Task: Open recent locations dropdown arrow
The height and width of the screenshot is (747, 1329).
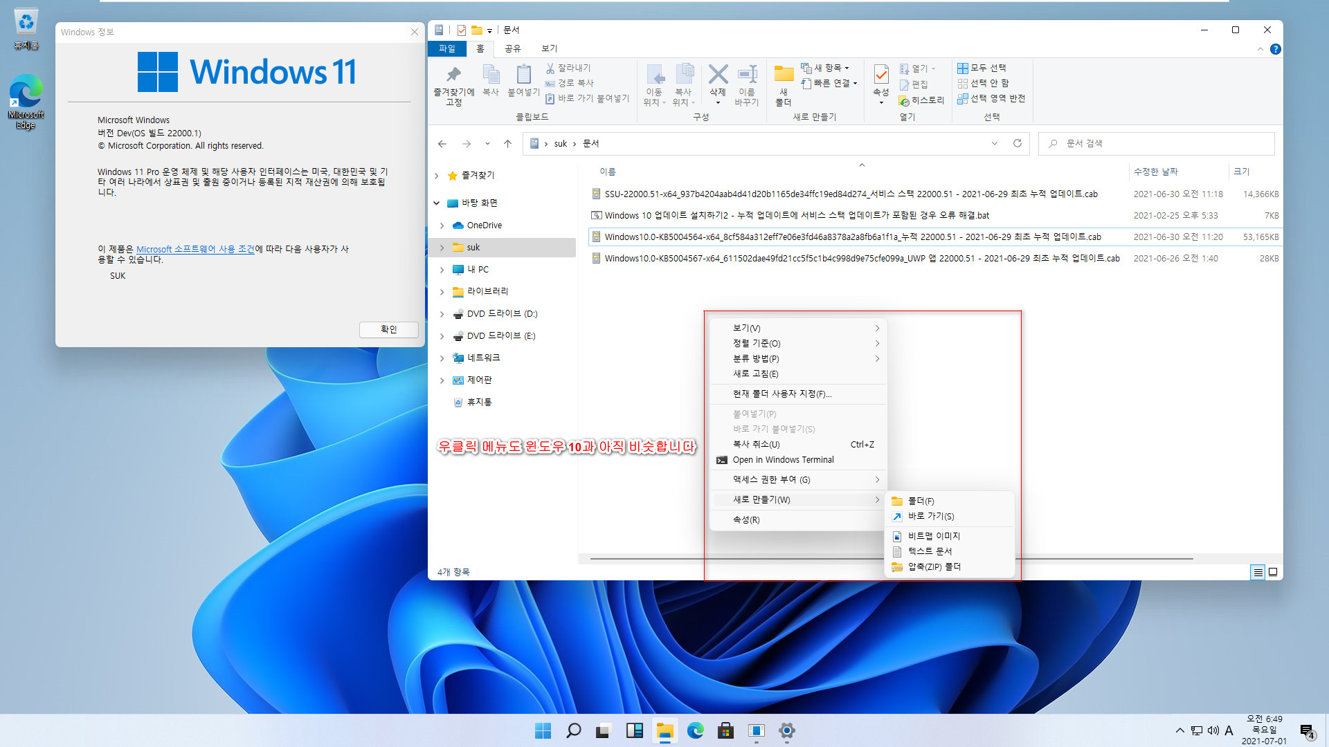Action: click(x=487, y=143)
